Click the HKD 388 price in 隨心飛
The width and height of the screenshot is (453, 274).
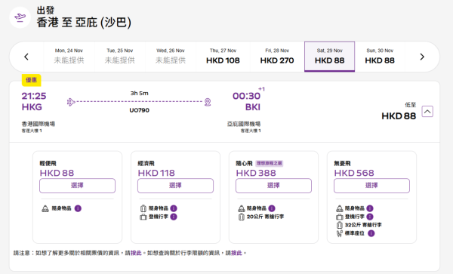(256, 173)
